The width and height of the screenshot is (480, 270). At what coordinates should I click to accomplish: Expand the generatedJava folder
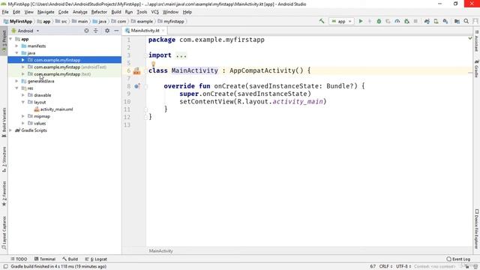(16, 81)
